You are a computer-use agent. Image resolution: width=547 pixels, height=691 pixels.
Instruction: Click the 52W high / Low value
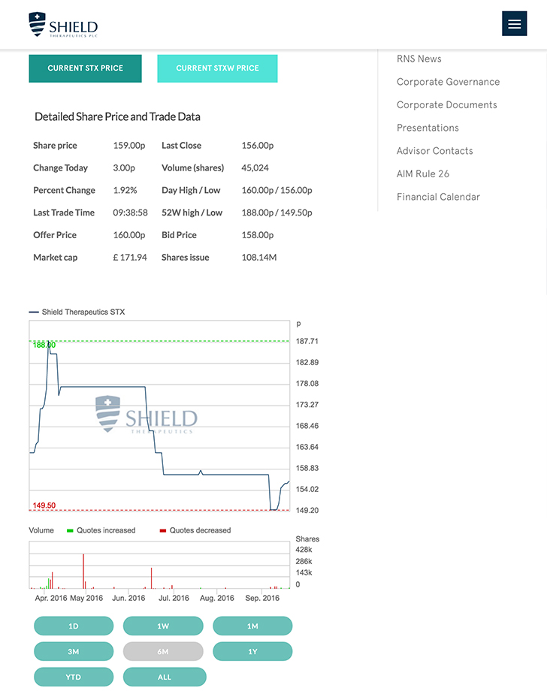pyautogui.click(x=277, y=213)
